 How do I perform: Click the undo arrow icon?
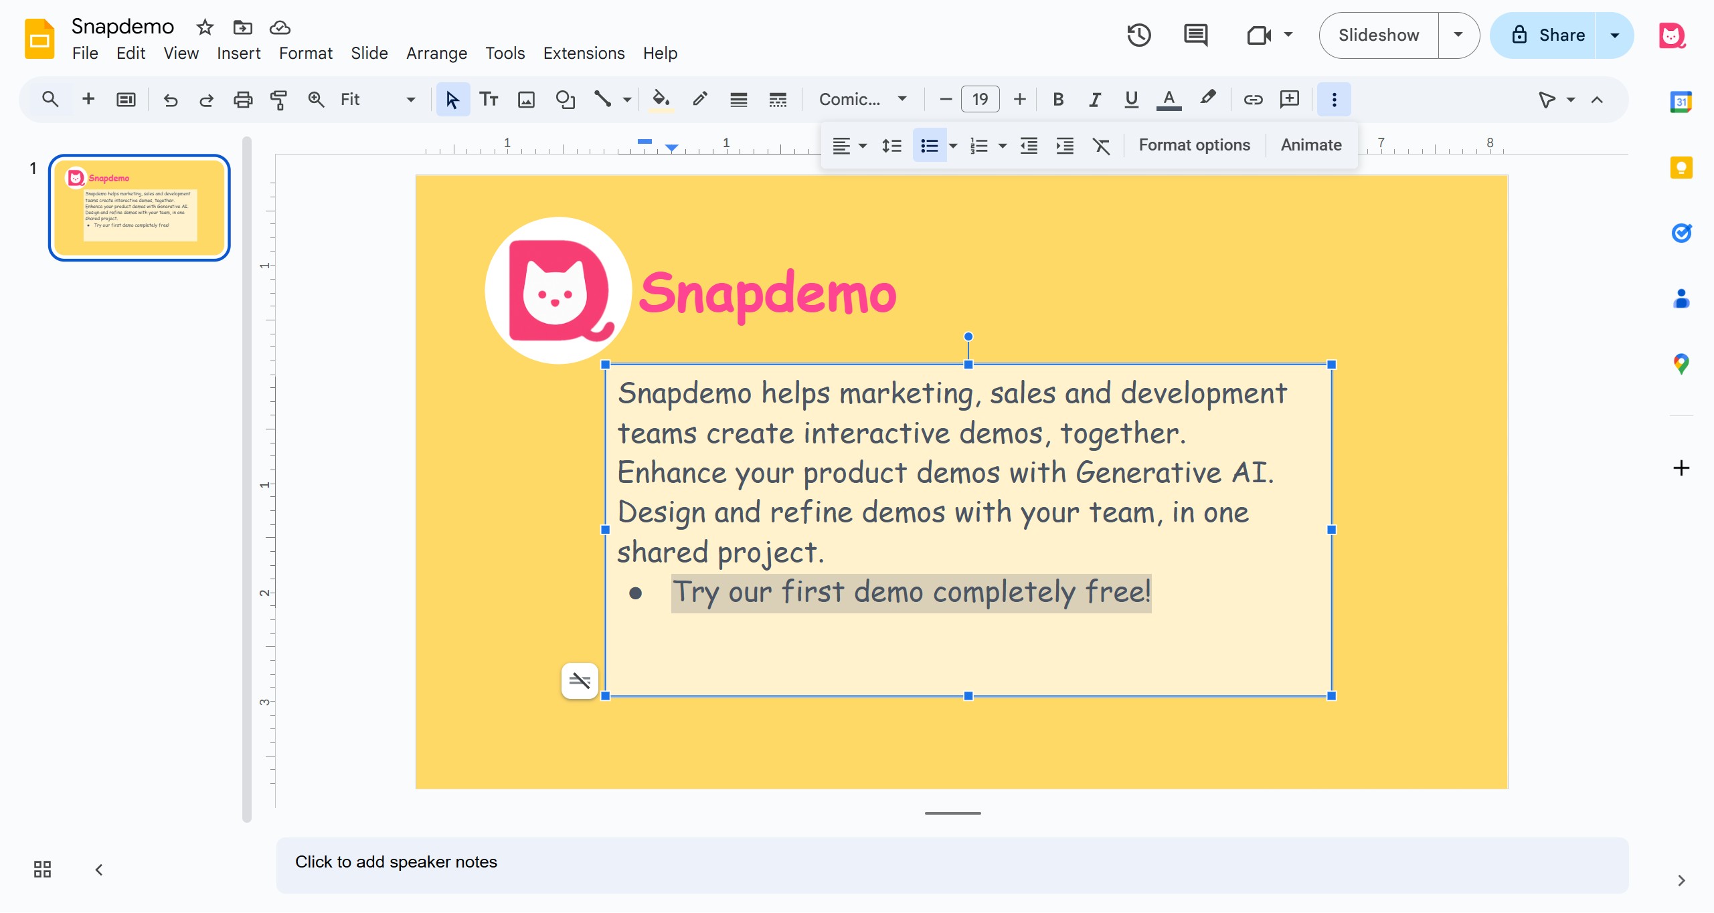coord(171,100)
